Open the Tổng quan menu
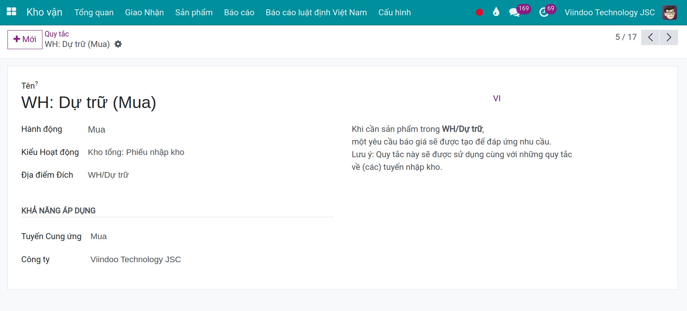 (94, 12)
